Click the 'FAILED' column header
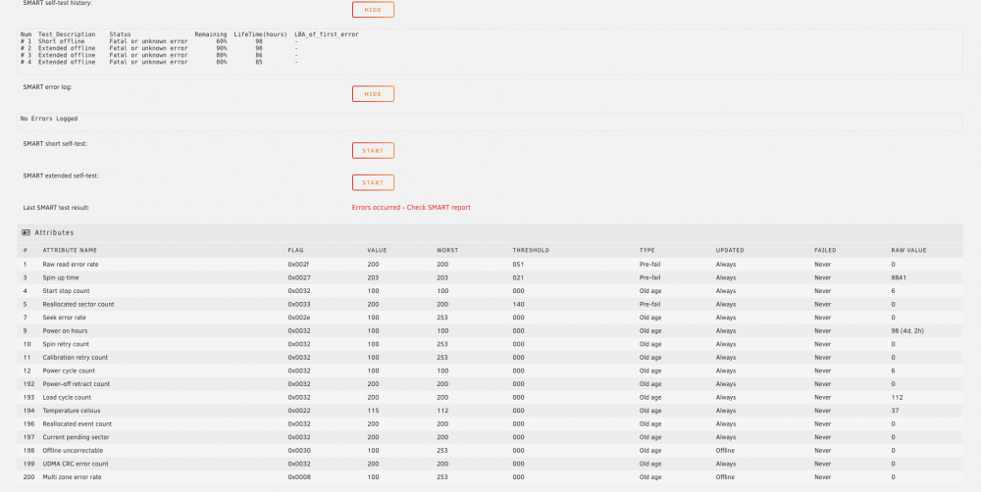Viewport: 981px width, 492px height. click(825, 250)
